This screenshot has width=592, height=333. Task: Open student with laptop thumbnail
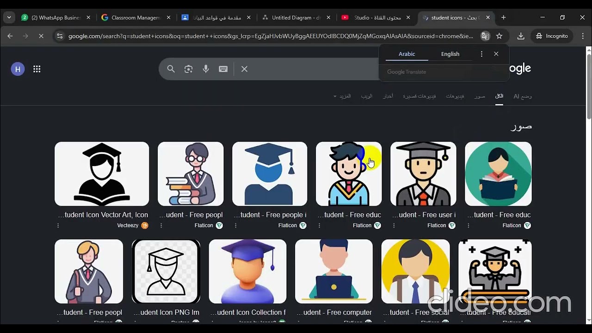tap(334, 271)
